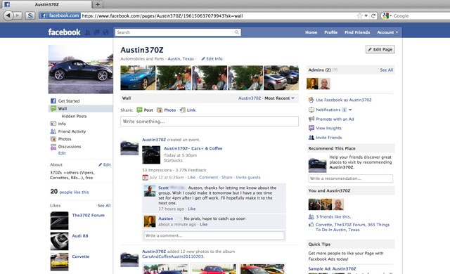Screen dimensions: 450x274
Task: Click the S toolbar button beside navigation arrows
Action: tap(30, 15)
